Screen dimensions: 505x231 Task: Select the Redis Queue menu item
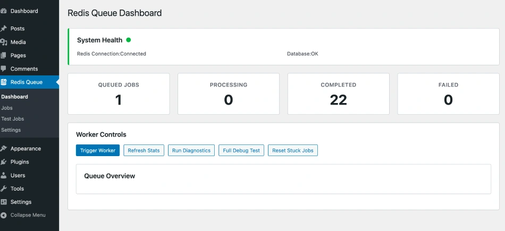pyautogui.click(x=29, y=82)
